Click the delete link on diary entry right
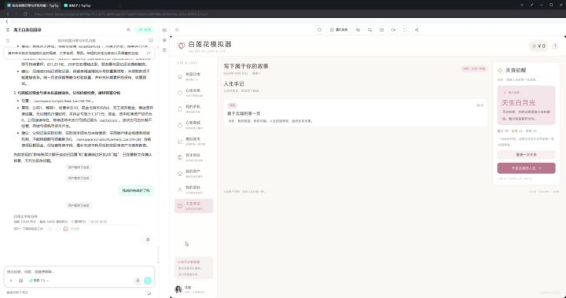 click(x=480, y=105)
